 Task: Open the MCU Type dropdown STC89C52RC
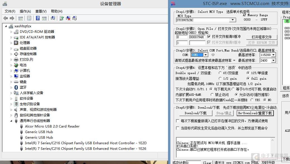click(x=233, y=20)
